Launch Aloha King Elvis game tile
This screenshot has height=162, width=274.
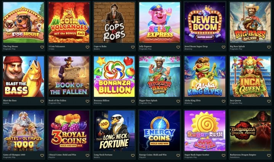(205, 77)
